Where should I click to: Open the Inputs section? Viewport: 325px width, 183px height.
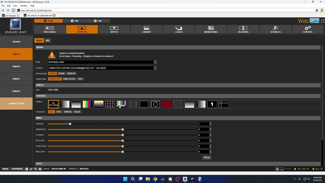pos(114,29)
